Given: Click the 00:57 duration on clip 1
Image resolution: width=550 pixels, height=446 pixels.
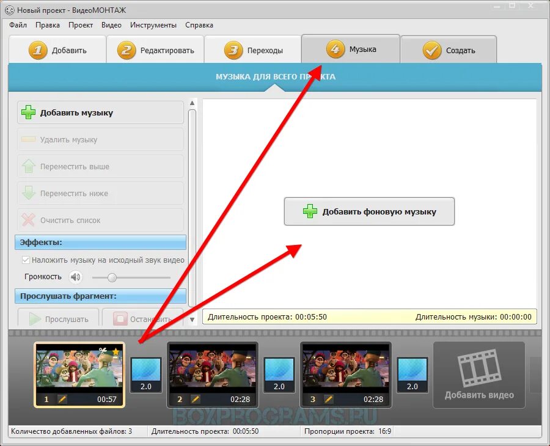Looking at the screenshot, I should click(x=106, y=399).
